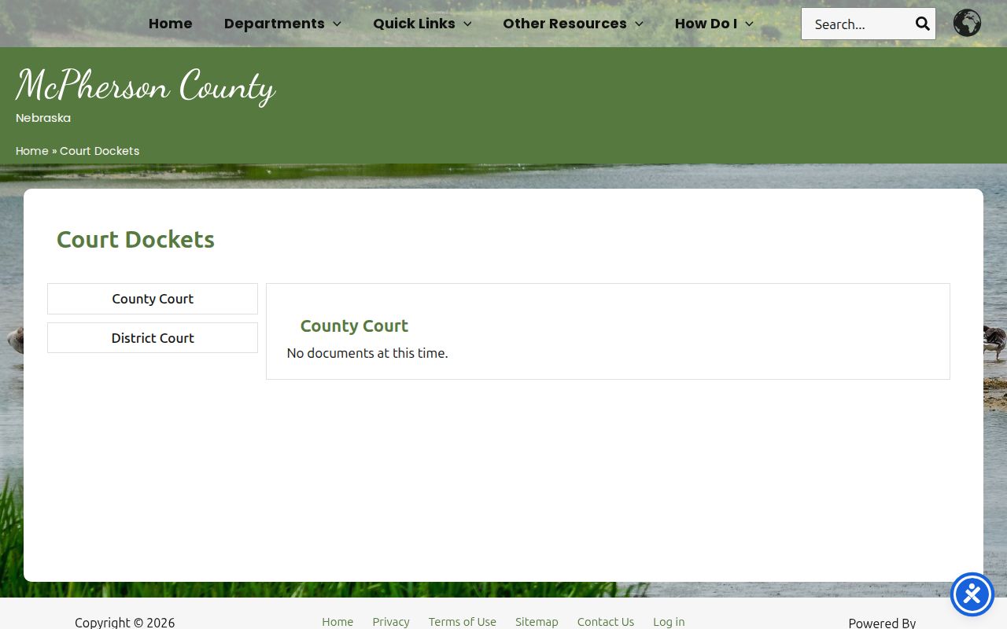Click footer Home link

pyautogui.click(x=338, y=621)
